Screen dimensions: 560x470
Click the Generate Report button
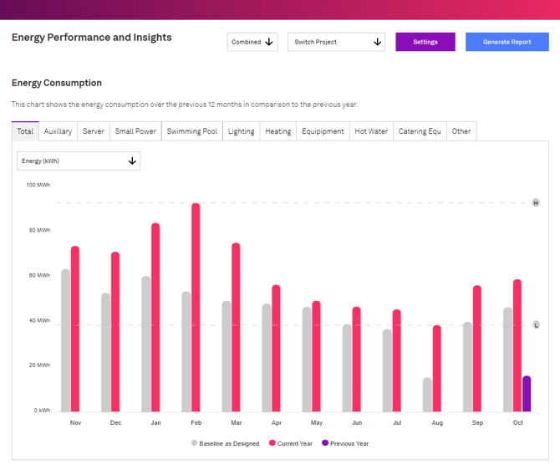click(507, 42)
